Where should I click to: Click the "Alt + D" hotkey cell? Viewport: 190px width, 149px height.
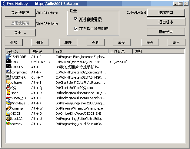click(x=36, y=93)
